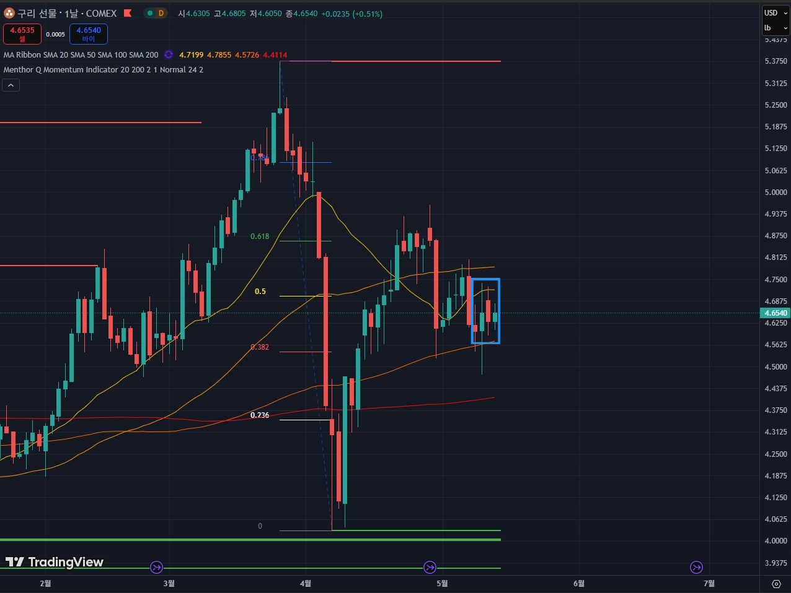Click the MA Ribbon purple refresh icon
The height and width of the screenshot is (593, 791).
click(x=168, y=55)
